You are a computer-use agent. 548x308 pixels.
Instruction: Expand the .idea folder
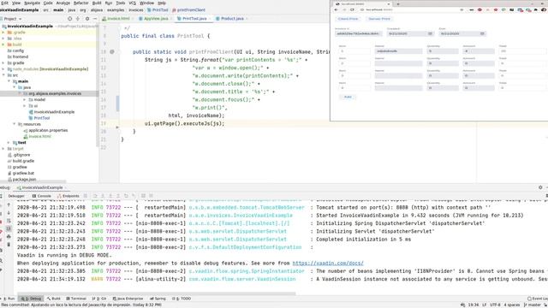point(3,38)
